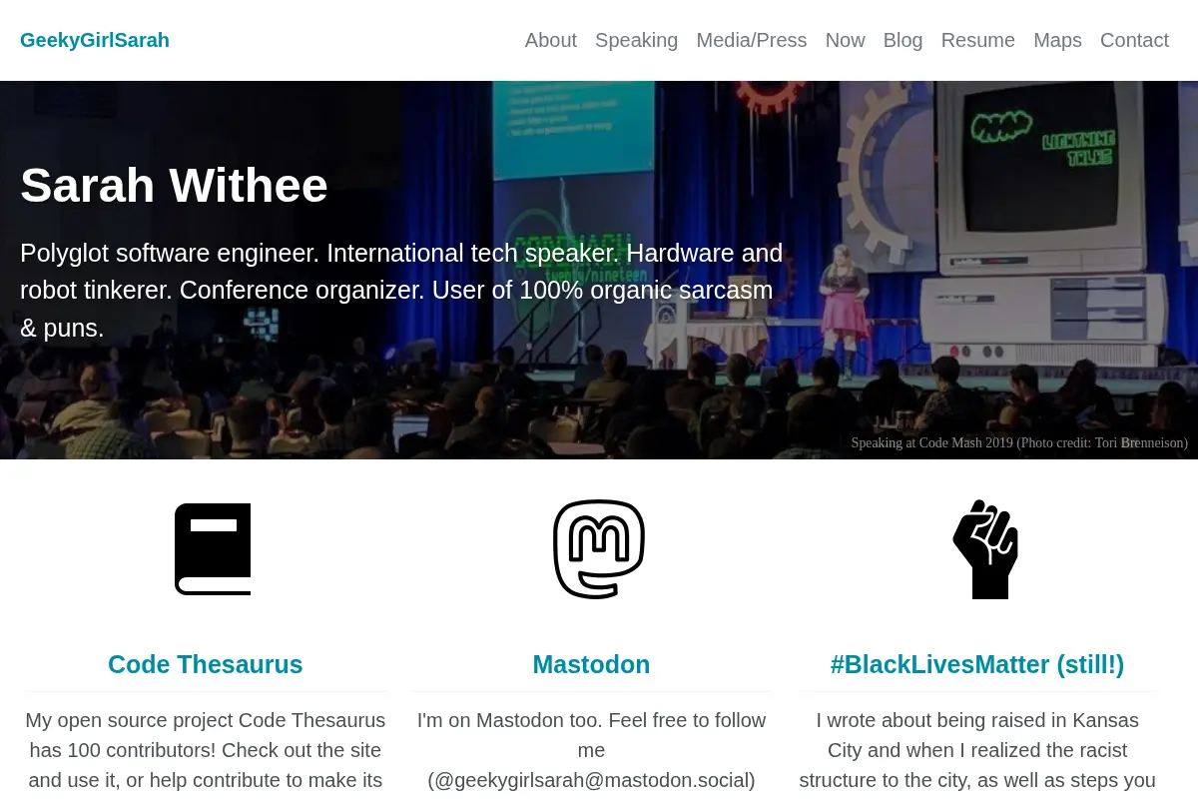Screen dimensions: 1198x799
Task: Click the hero banner stage photo
Action: pyautogui.click(x=599, y=270)
